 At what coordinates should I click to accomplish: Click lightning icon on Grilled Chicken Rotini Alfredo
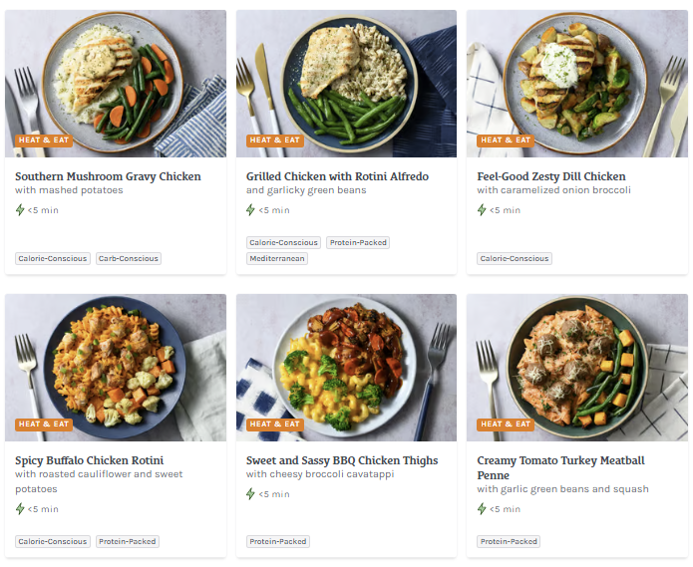pos(251,210)
